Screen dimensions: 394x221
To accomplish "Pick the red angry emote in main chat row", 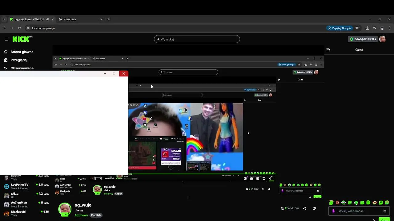I will click(337, 203).
